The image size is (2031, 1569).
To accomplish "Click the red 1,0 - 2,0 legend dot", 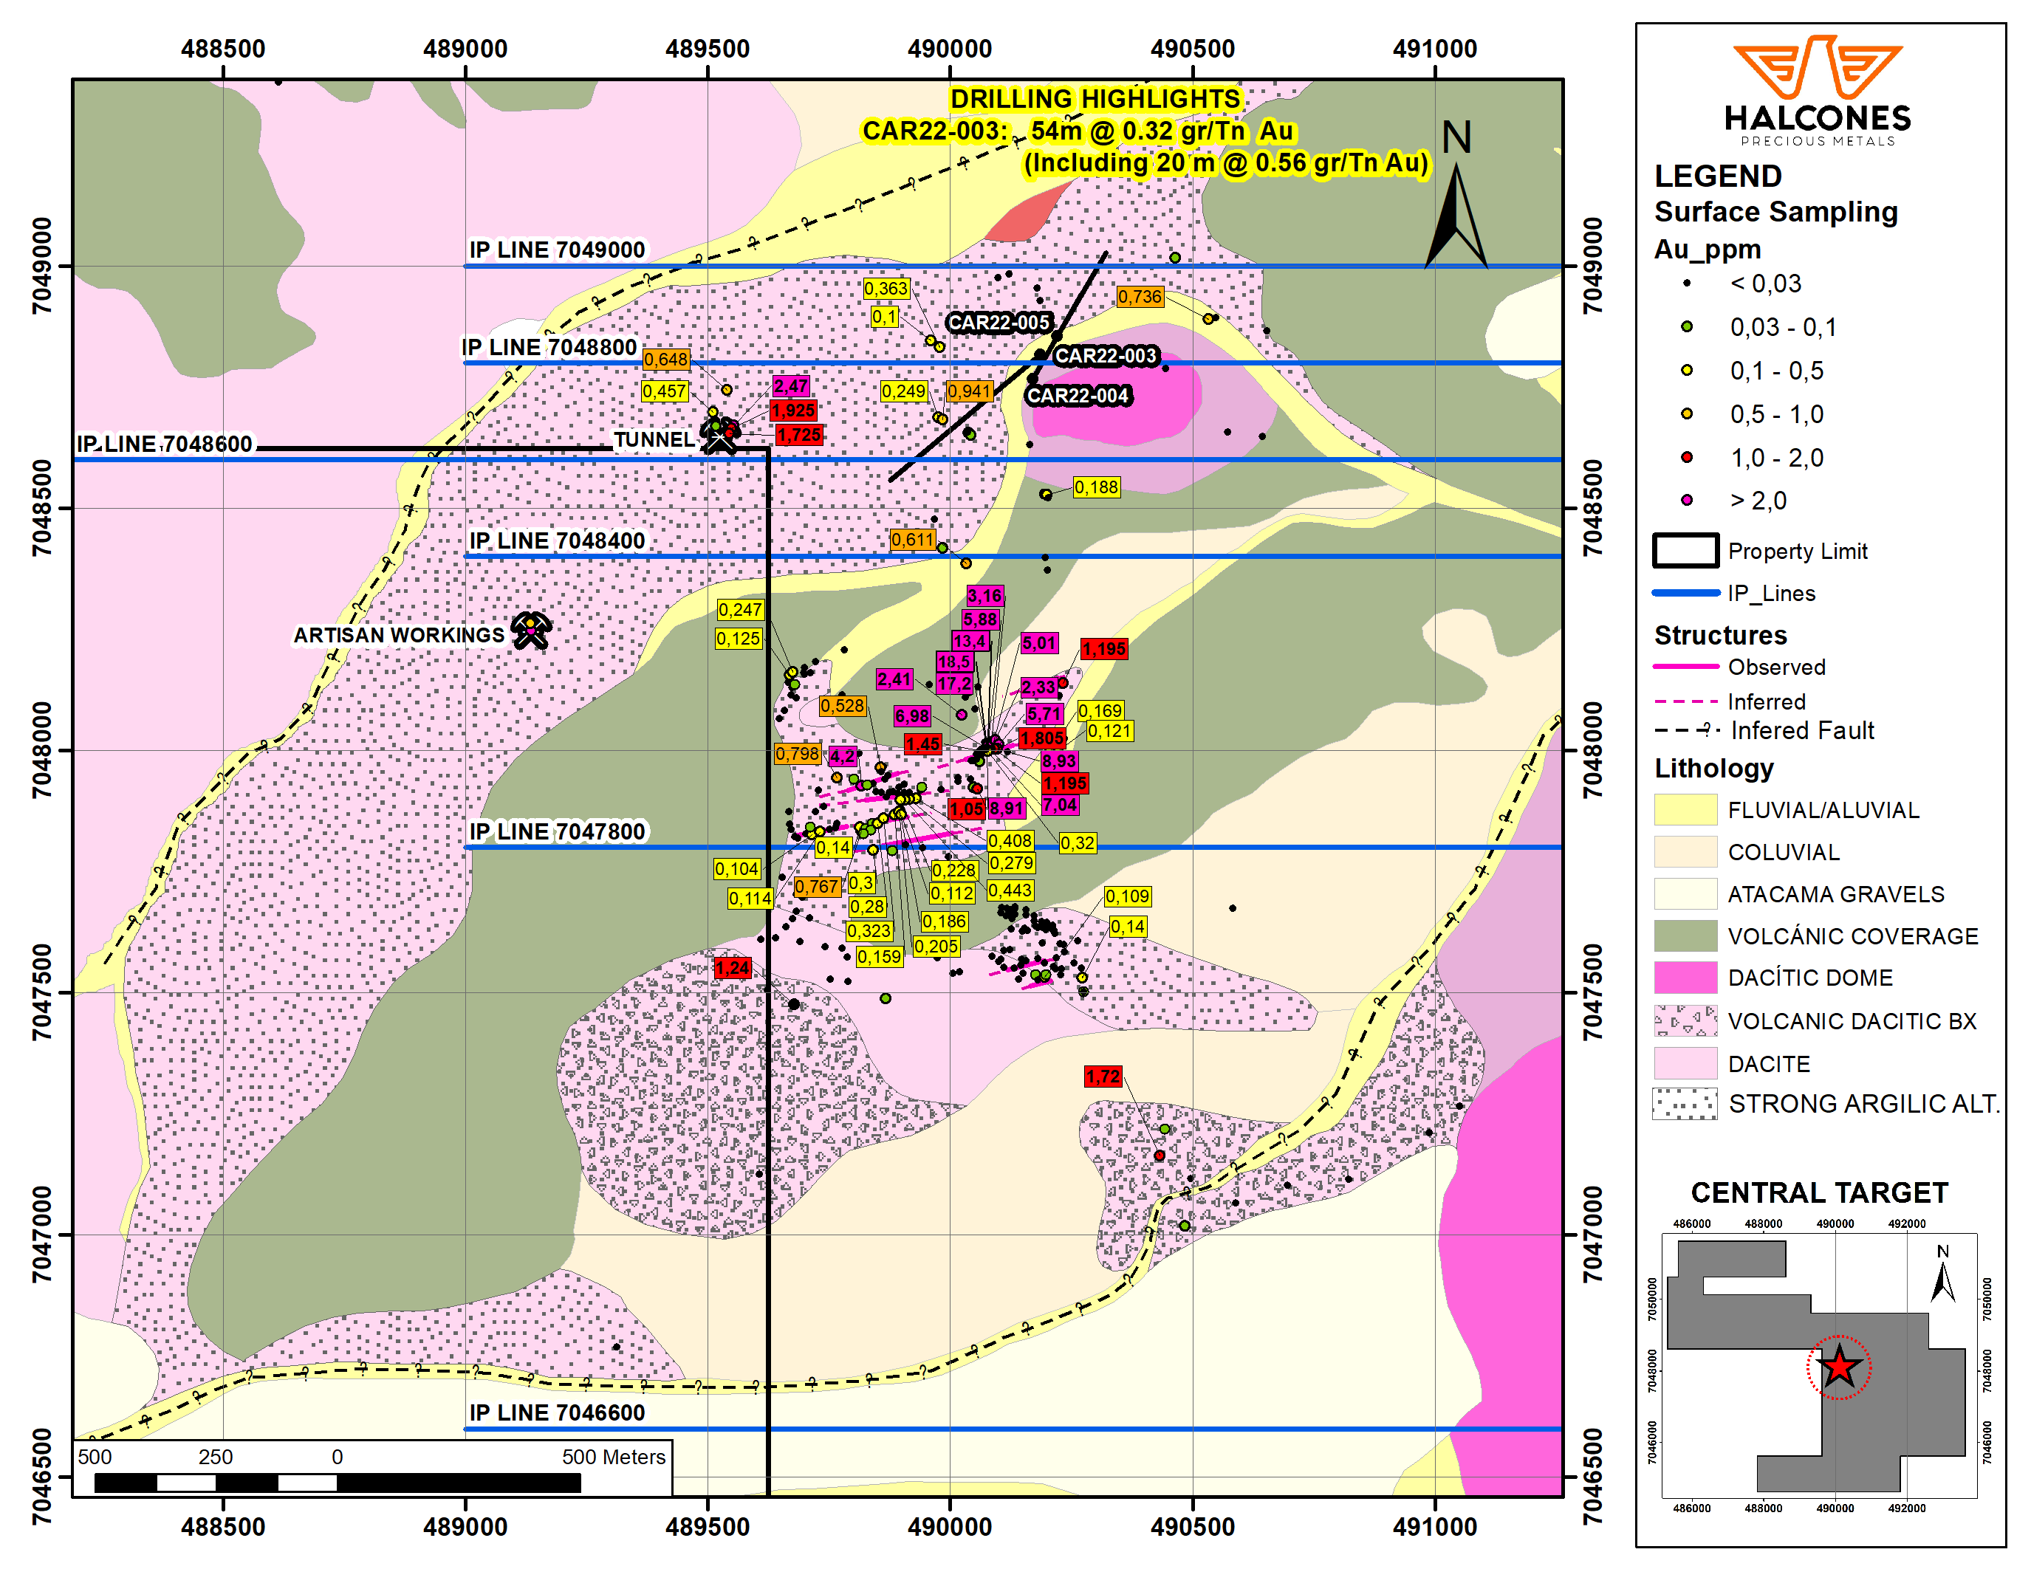I will [x=1686, y=456].
